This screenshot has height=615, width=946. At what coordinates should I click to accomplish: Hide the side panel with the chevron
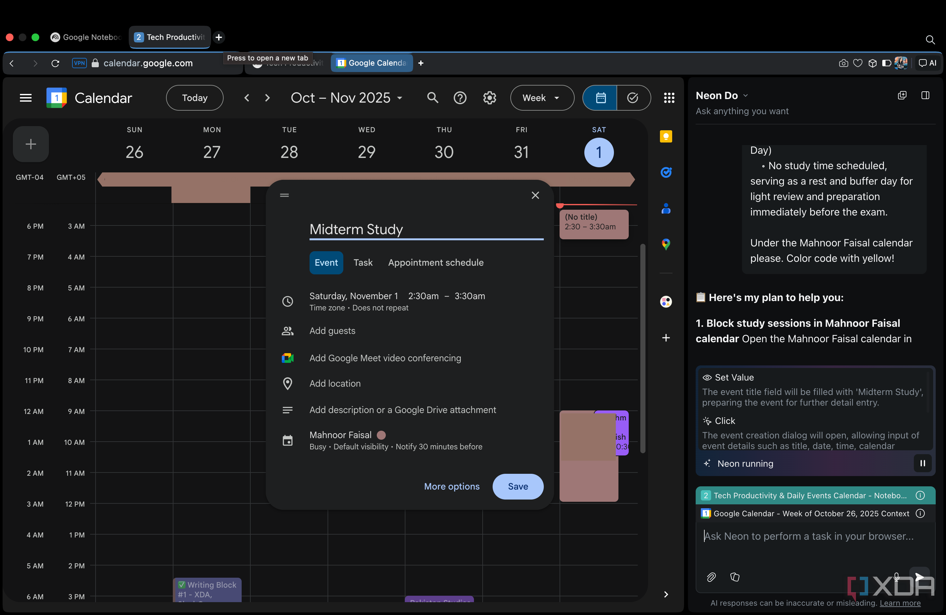point(666,594)
